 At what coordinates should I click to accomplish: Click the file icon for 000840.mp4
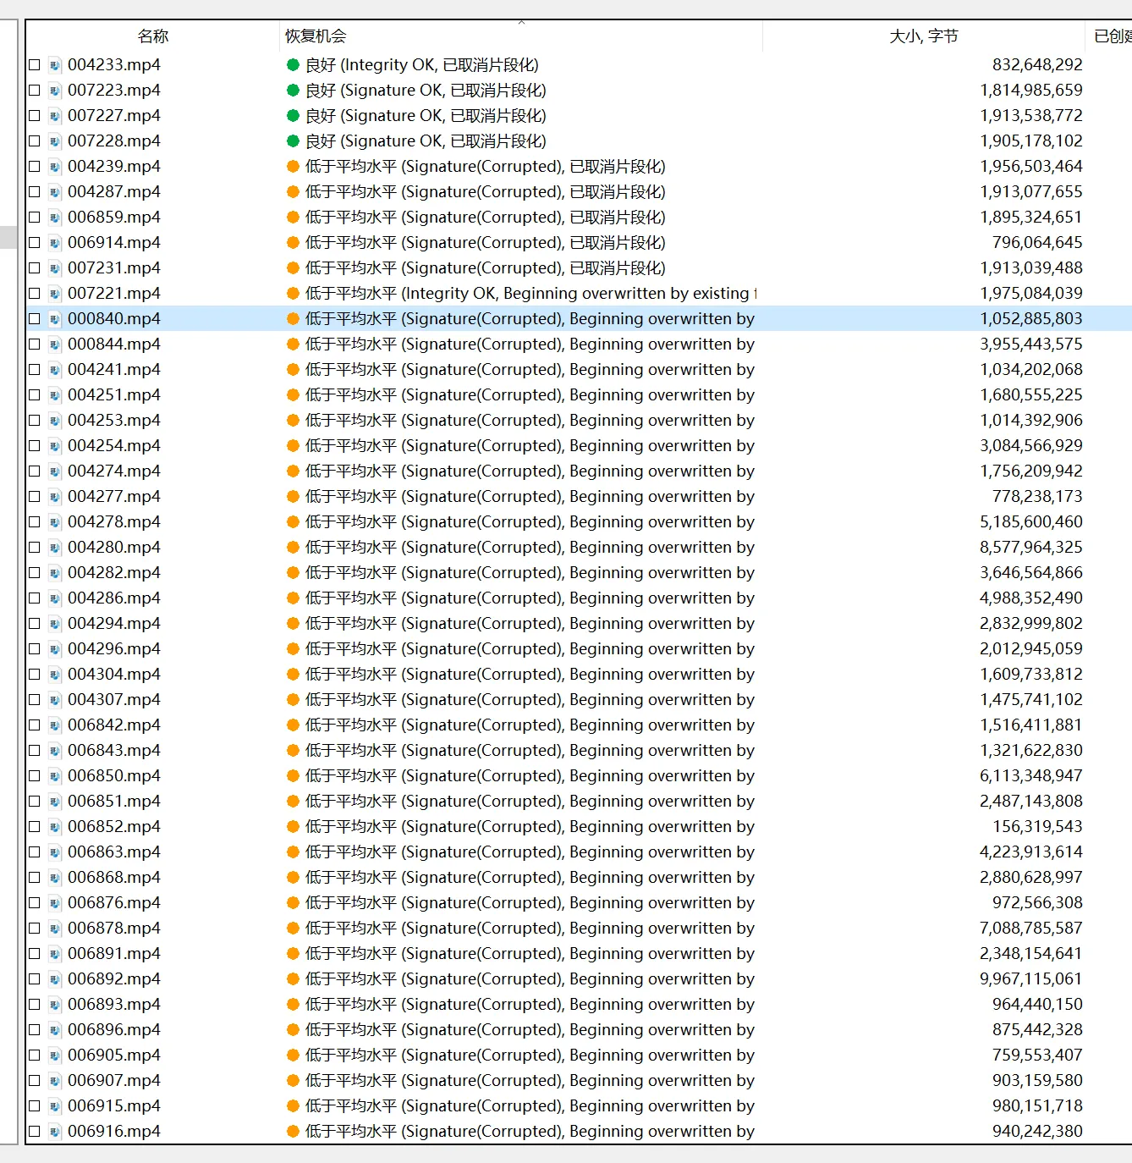point(55,319)
